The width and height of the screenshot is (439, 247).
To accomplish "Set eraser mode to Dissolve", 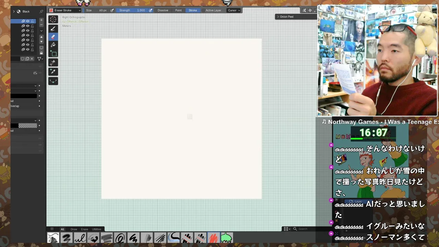I will (163, 10).
